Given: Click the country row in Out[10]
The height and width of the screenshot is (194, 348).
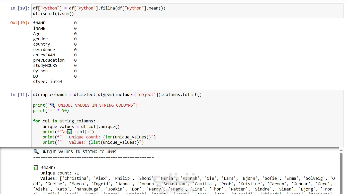Looking at the screenshot, I should (x=55, y=44).
